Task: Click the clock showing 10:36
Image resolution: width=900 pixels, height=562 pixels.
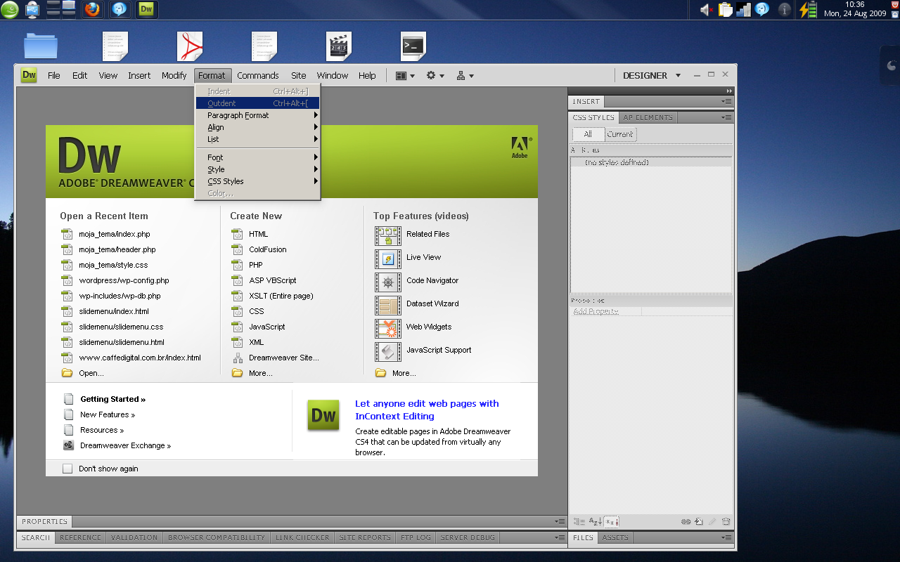Action: [855, 5]
